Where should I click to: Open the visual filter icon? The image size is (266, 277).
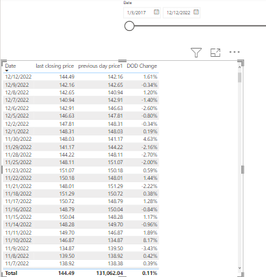click(196, 53)
